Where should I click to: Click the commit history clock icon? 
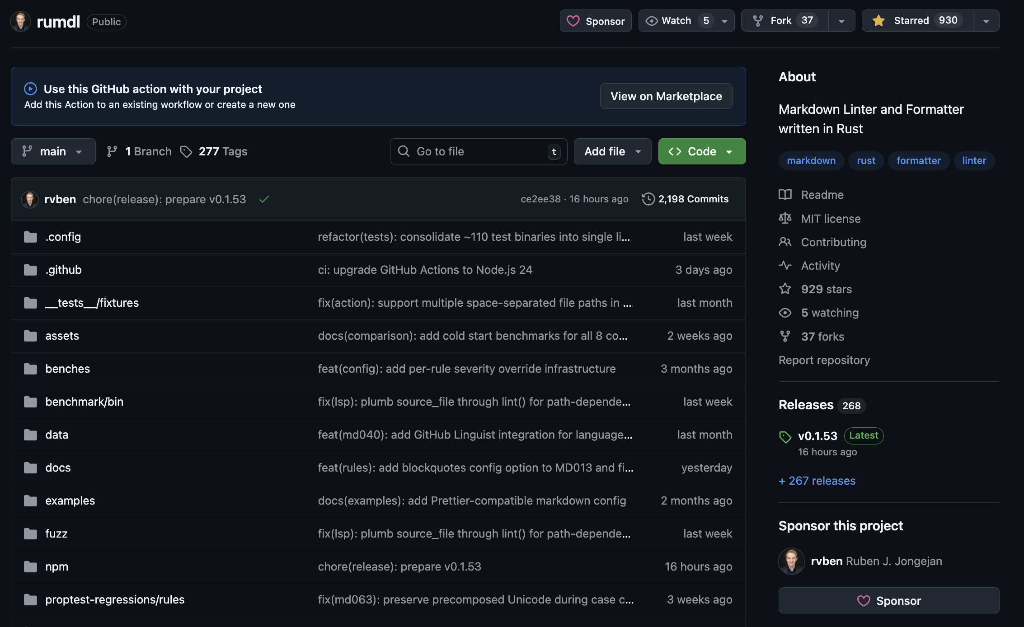click(648, 199)
